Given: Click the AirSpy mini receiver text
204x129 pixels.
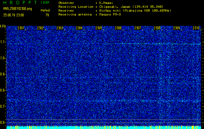Looking at the screenshot, I should [135, 11].
